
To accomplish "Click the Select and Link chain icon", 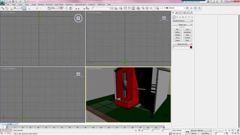I will (x=3, y=8).
